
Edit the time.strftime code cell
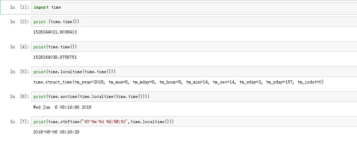[x=194, y=121]
